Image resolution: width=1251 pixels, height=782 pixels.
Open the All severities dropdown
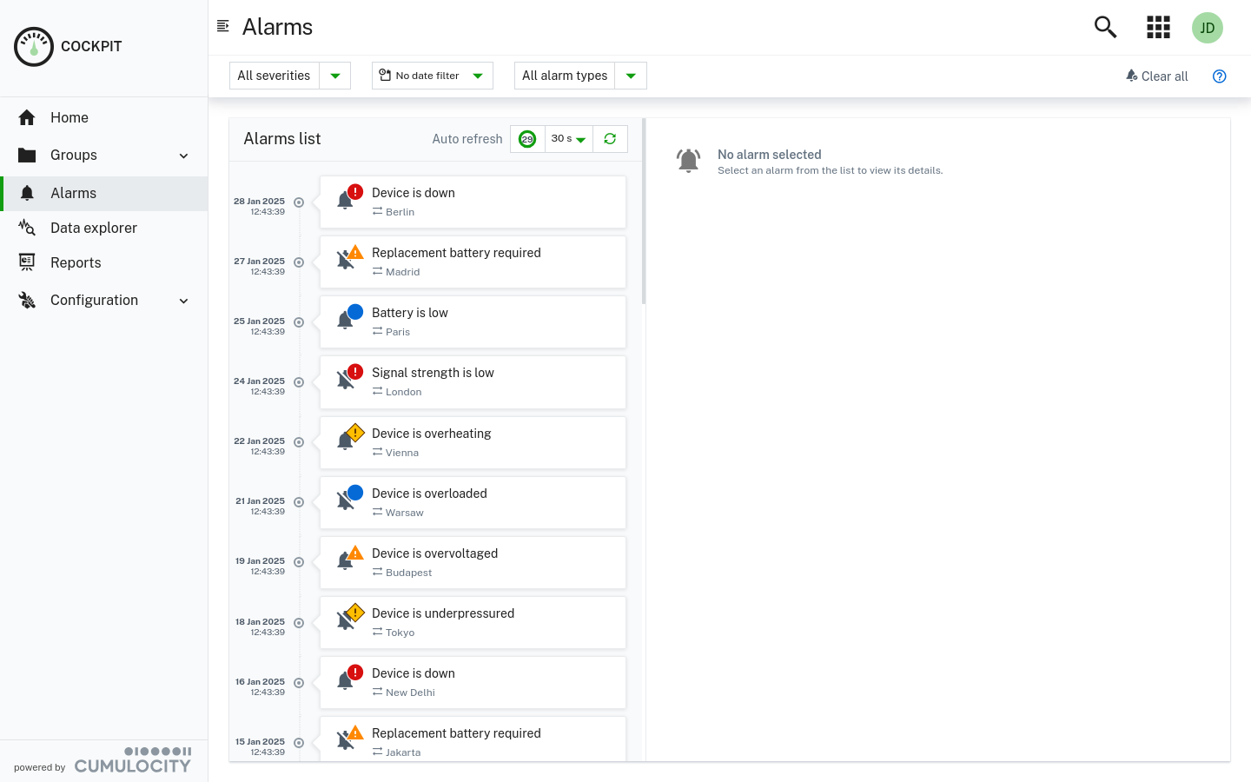[289, 76]
